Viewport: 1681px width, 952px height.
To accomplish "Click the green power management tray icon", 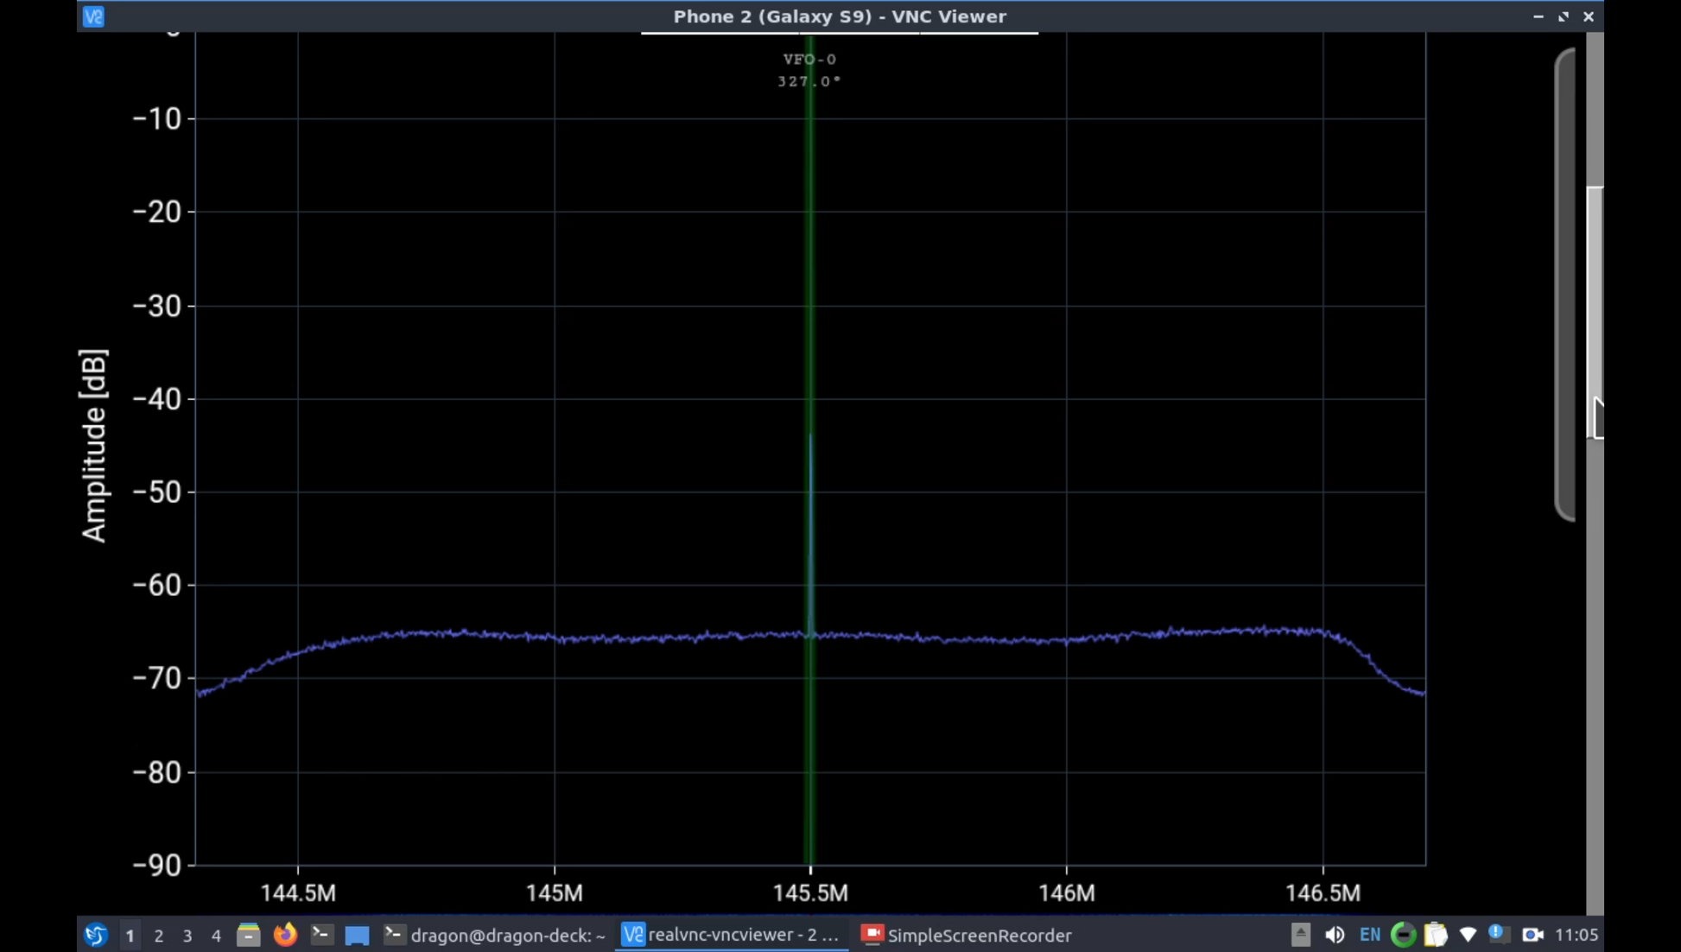I will point(1403,935).
